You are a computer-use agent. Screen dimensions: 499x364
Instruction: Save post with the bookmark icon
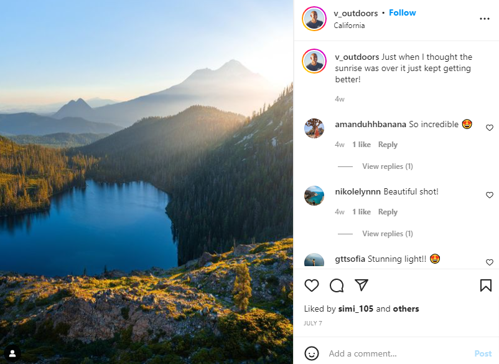(486, 285)
